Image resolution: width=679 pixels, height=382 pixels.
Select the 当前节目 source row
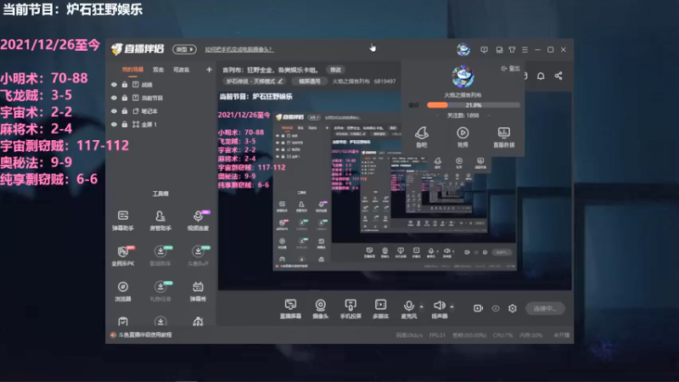point(161,98)
